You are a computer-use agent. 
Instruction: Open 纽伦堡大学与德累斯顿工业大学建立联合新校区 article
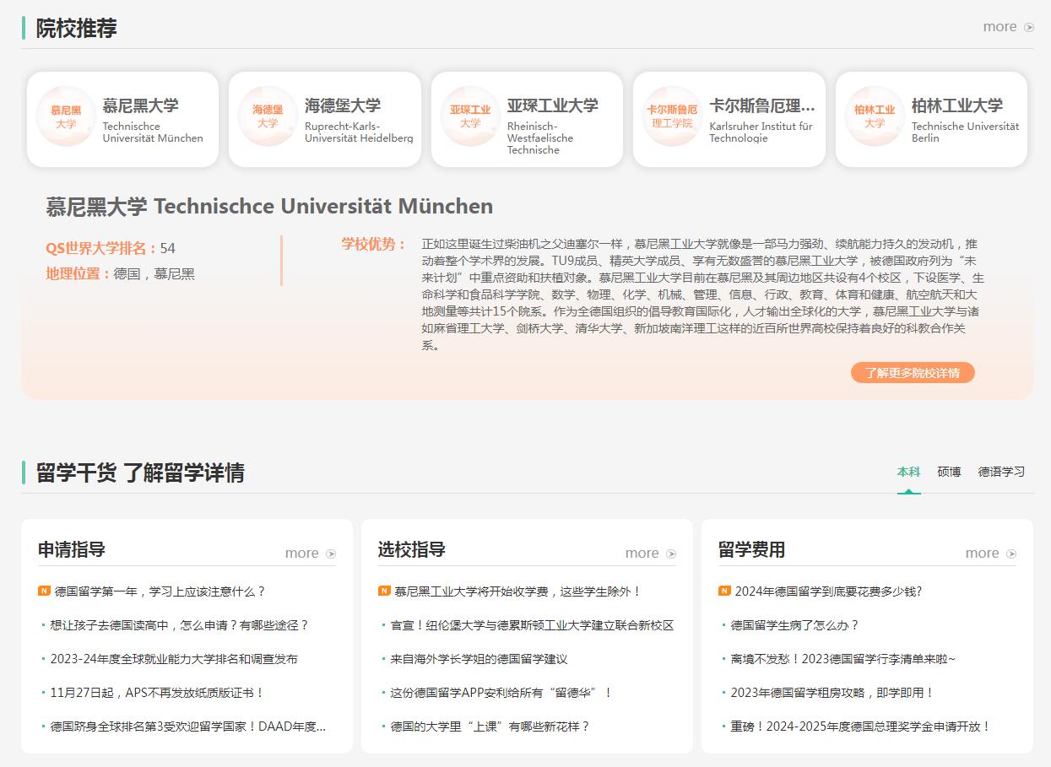[532, 625]
